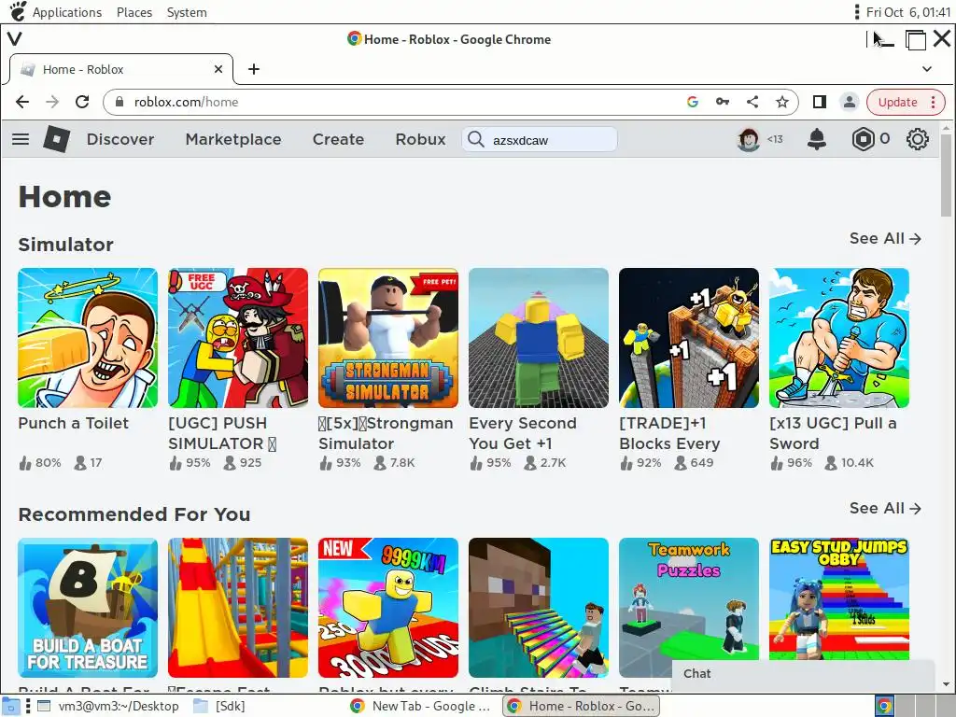Viewport: 956px width, 717px height.
Task: Open the Robux page
Action: (420, 140)
